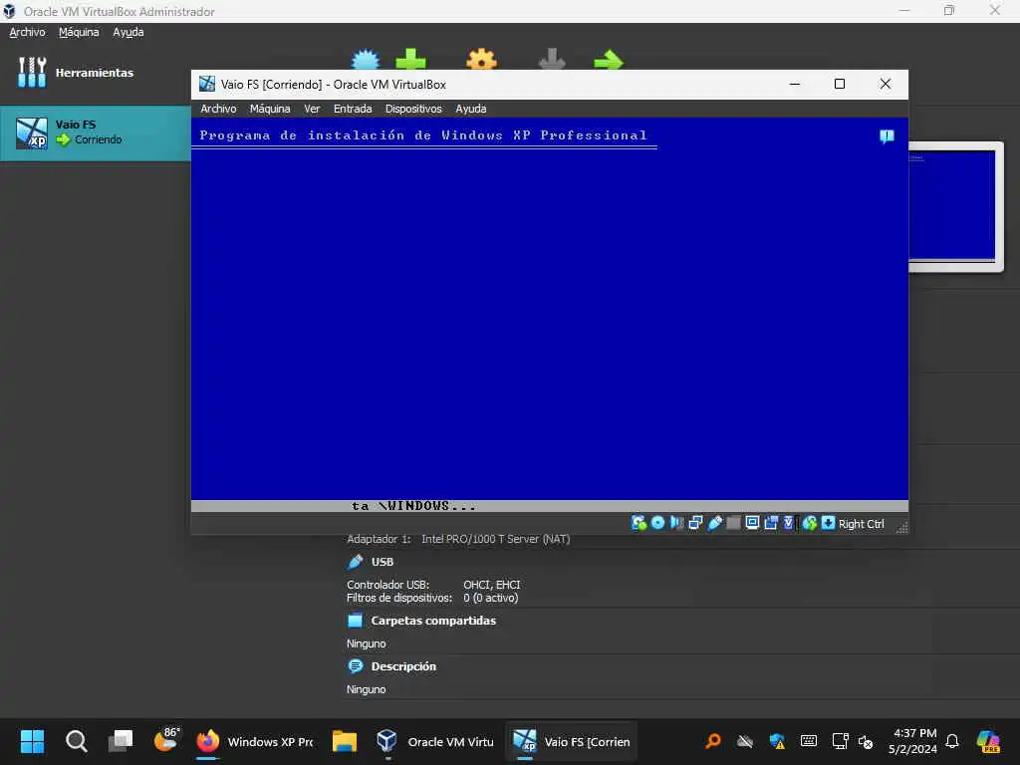Open the orange gear Configuración toolbar icon
This screenshot has width=1020, height=765.
pyautogui.click(x=481, y=60)
